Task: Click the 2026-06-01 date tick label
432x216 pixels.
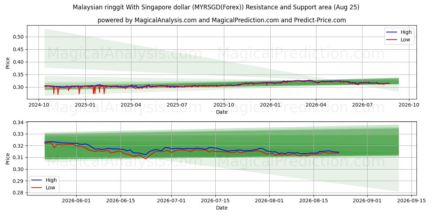Action: [x=77, y=201]
